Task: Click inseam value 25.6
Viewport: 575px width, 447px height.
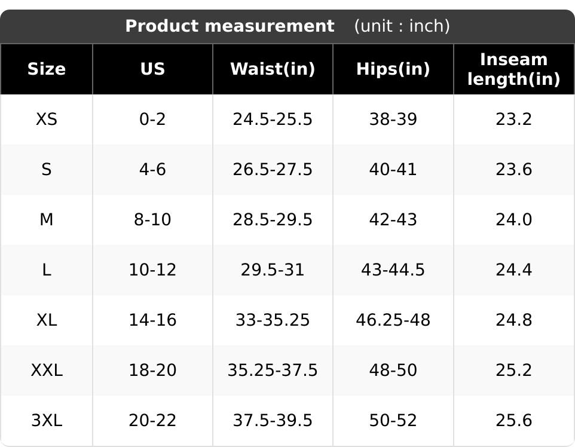Action: (x=514, y=420)
